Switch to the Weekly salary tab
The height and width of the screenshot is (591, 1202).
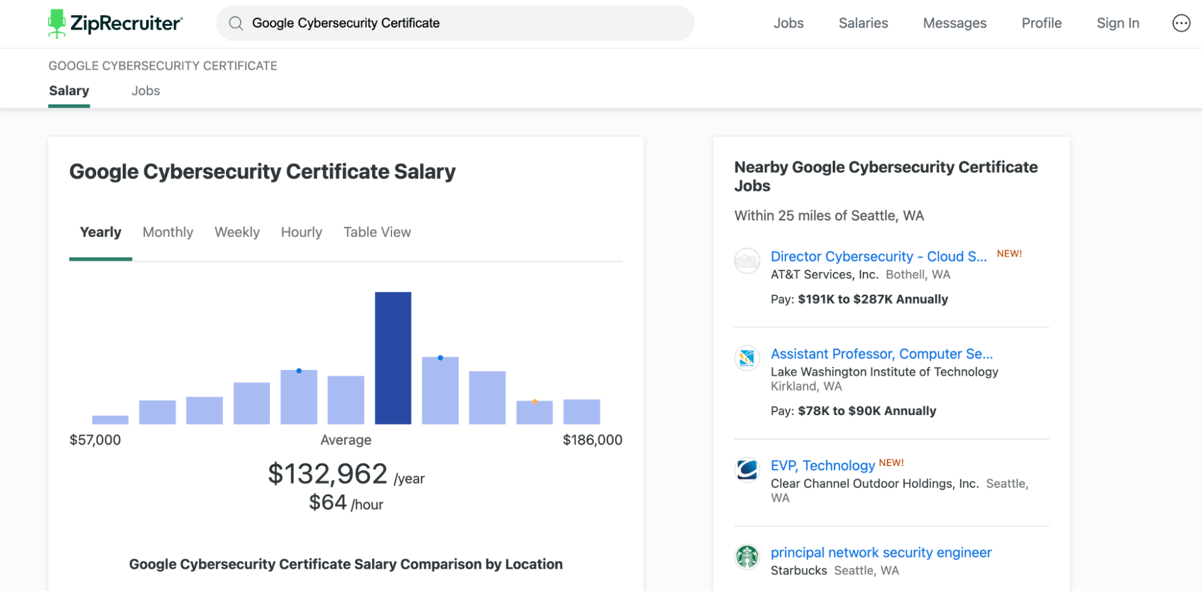tap(237, 232)
